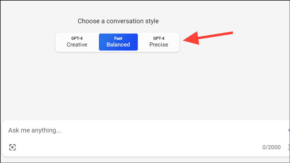Select the Precise conversation style
The image size is (290, 163).
pos(159,42)
